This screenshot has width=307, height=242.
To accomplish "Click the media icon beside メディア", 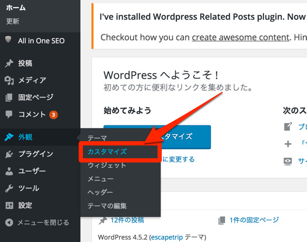I will 9,80.
